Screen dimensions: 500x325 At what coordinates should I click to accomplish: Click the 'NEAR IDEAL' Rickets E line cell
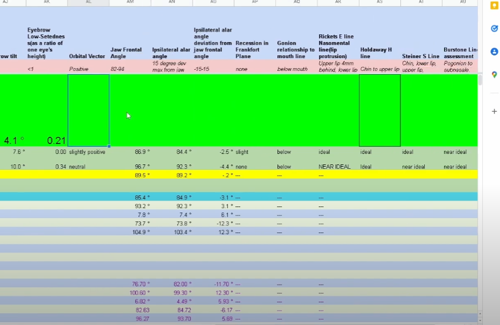[338, 167]
